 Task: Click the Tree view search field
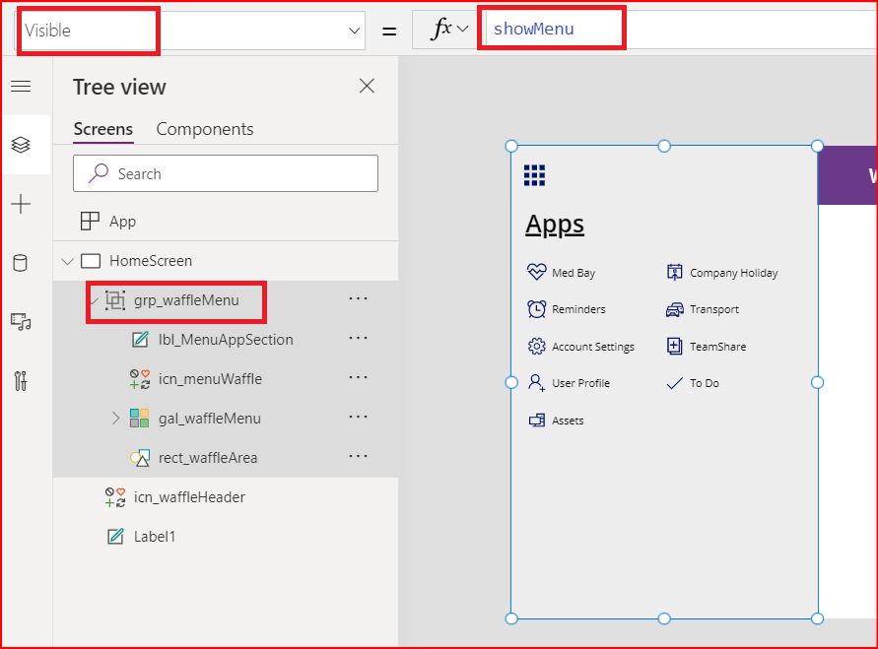pos(226,173)
